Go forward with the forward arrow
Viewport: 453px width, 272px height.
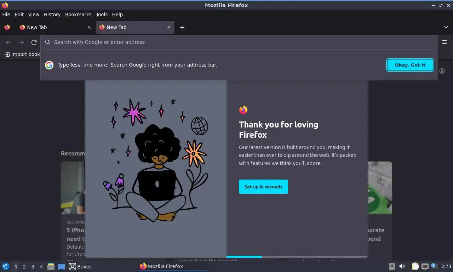tap(21, 42)
